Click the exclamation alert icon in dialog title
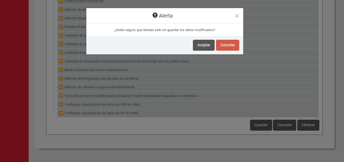The width and height of the screenshot is (344, 162). click(x=155, y=15)
